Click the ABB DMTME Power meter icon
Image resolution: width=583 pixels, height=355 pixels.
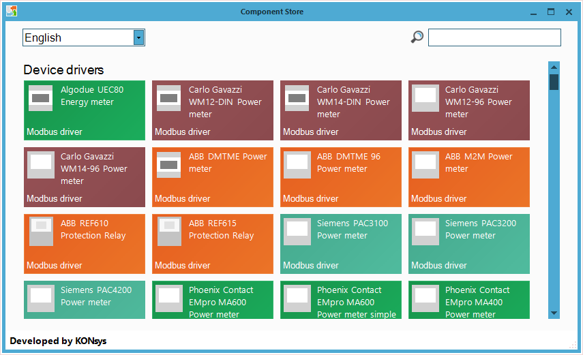coord(169,165)
